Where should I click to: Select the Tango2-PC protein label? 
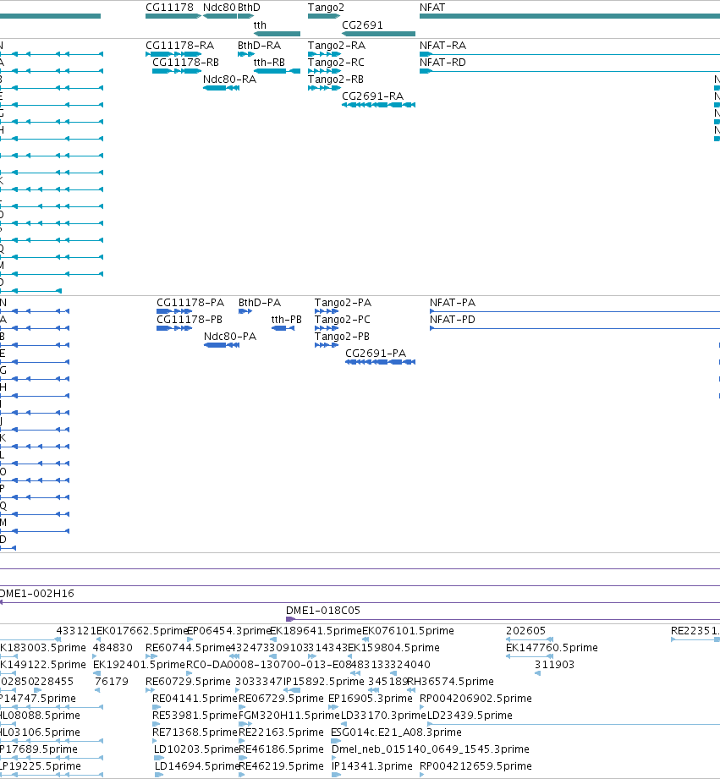pos(343,320)
